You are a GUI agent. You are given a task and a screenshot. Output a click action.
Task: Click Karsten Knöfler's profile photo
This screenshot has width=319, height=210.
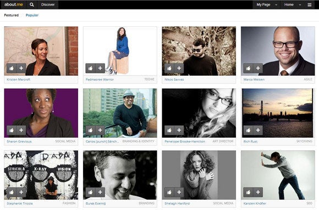[278, 175]
